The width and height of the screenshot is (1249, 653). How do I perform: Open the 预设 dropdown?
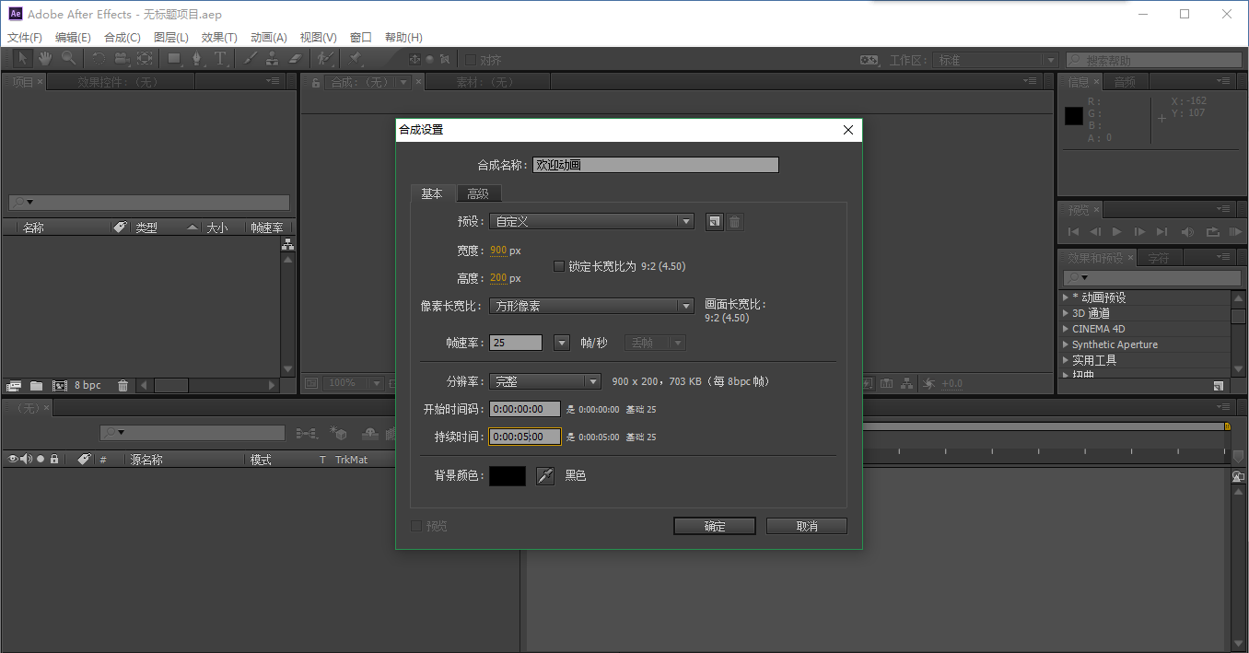point(592,221)
